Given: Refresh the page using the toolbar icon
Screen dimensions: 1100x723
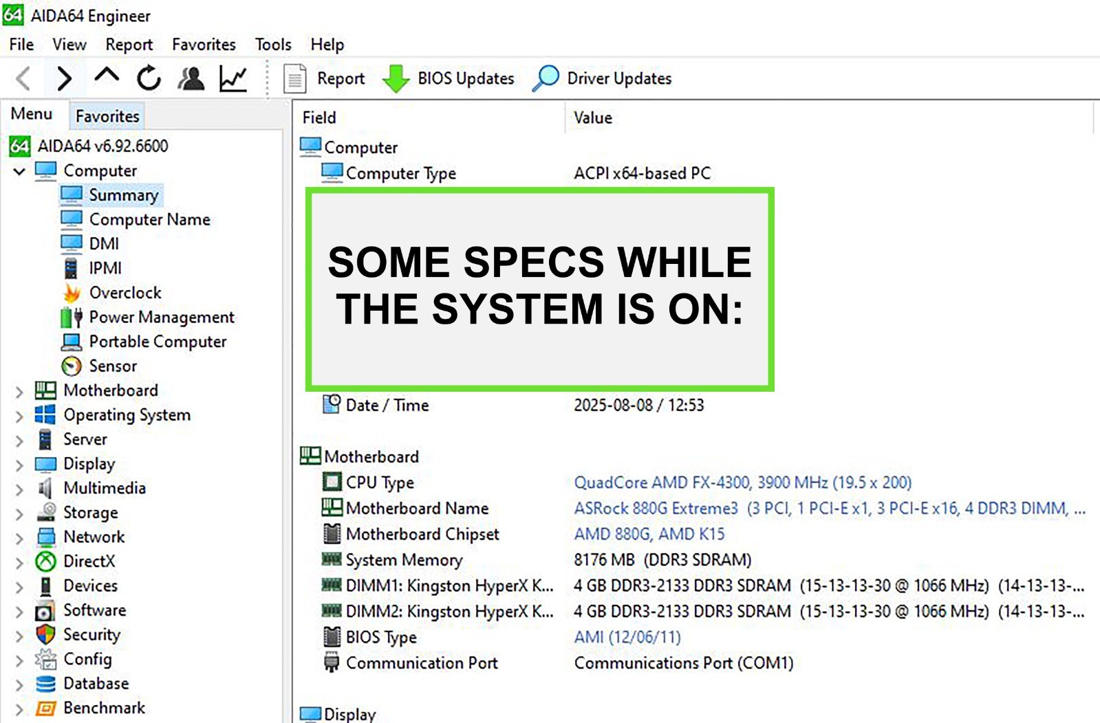Looking at the screenshot, I should coord(149,78).
